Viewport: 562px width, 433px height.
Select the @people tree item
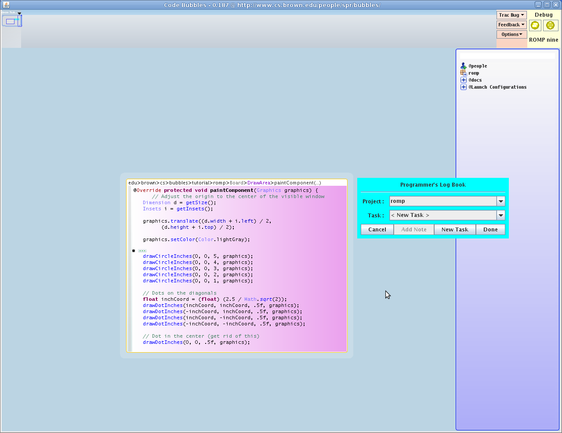pos(478,66)
